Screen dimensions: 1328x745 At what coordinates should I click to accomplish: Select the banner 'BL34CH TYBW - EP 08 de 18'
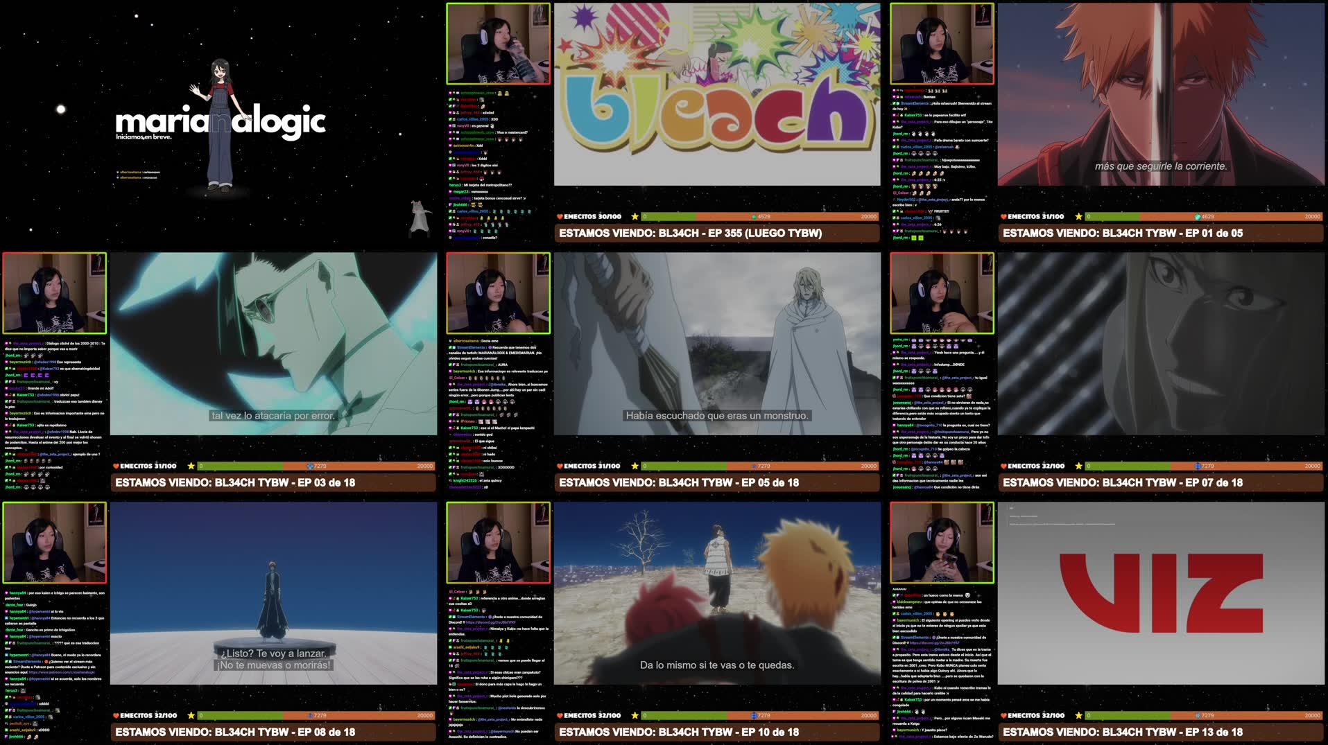pyautogui.click(x=273, y=733)
